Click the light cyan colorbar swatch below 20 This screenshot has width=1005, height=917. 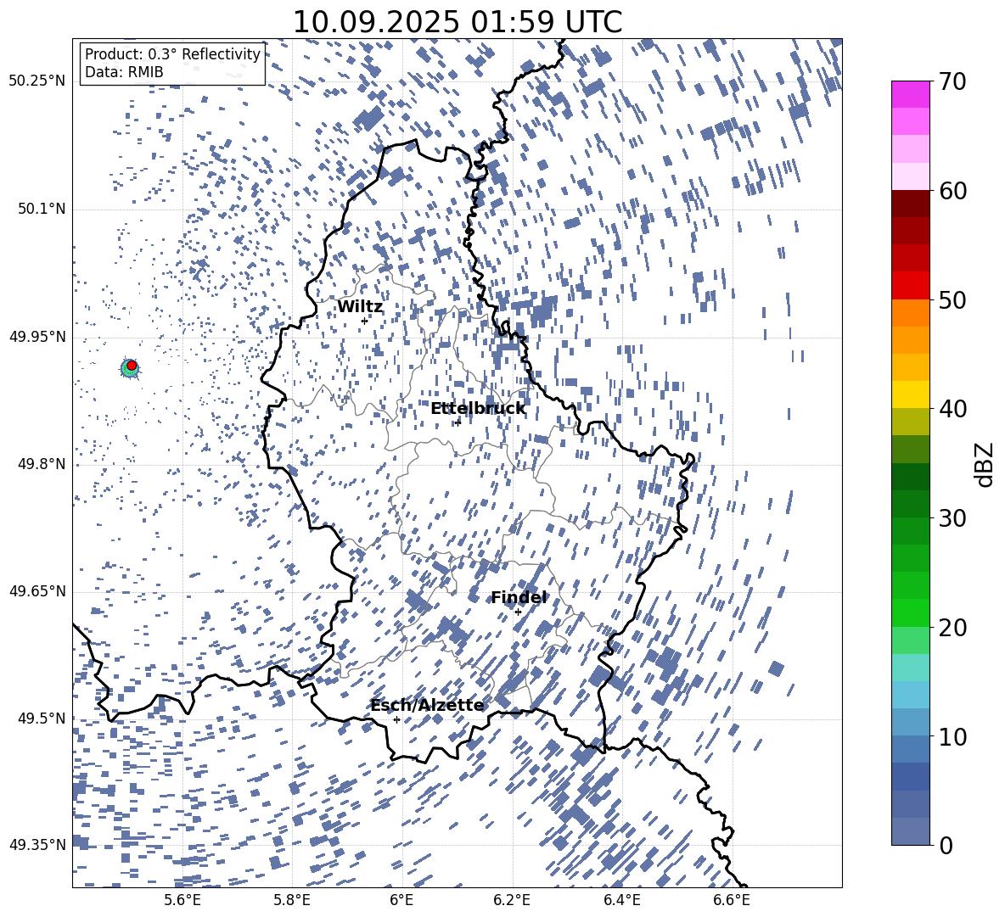(x=910, y=668)
